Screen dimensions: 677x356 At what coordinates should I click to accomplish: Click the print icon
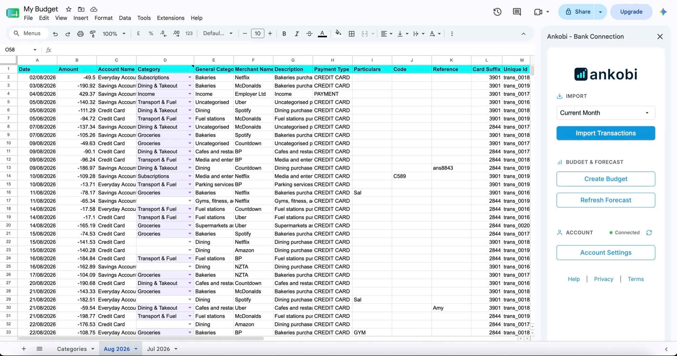point(80,34)
